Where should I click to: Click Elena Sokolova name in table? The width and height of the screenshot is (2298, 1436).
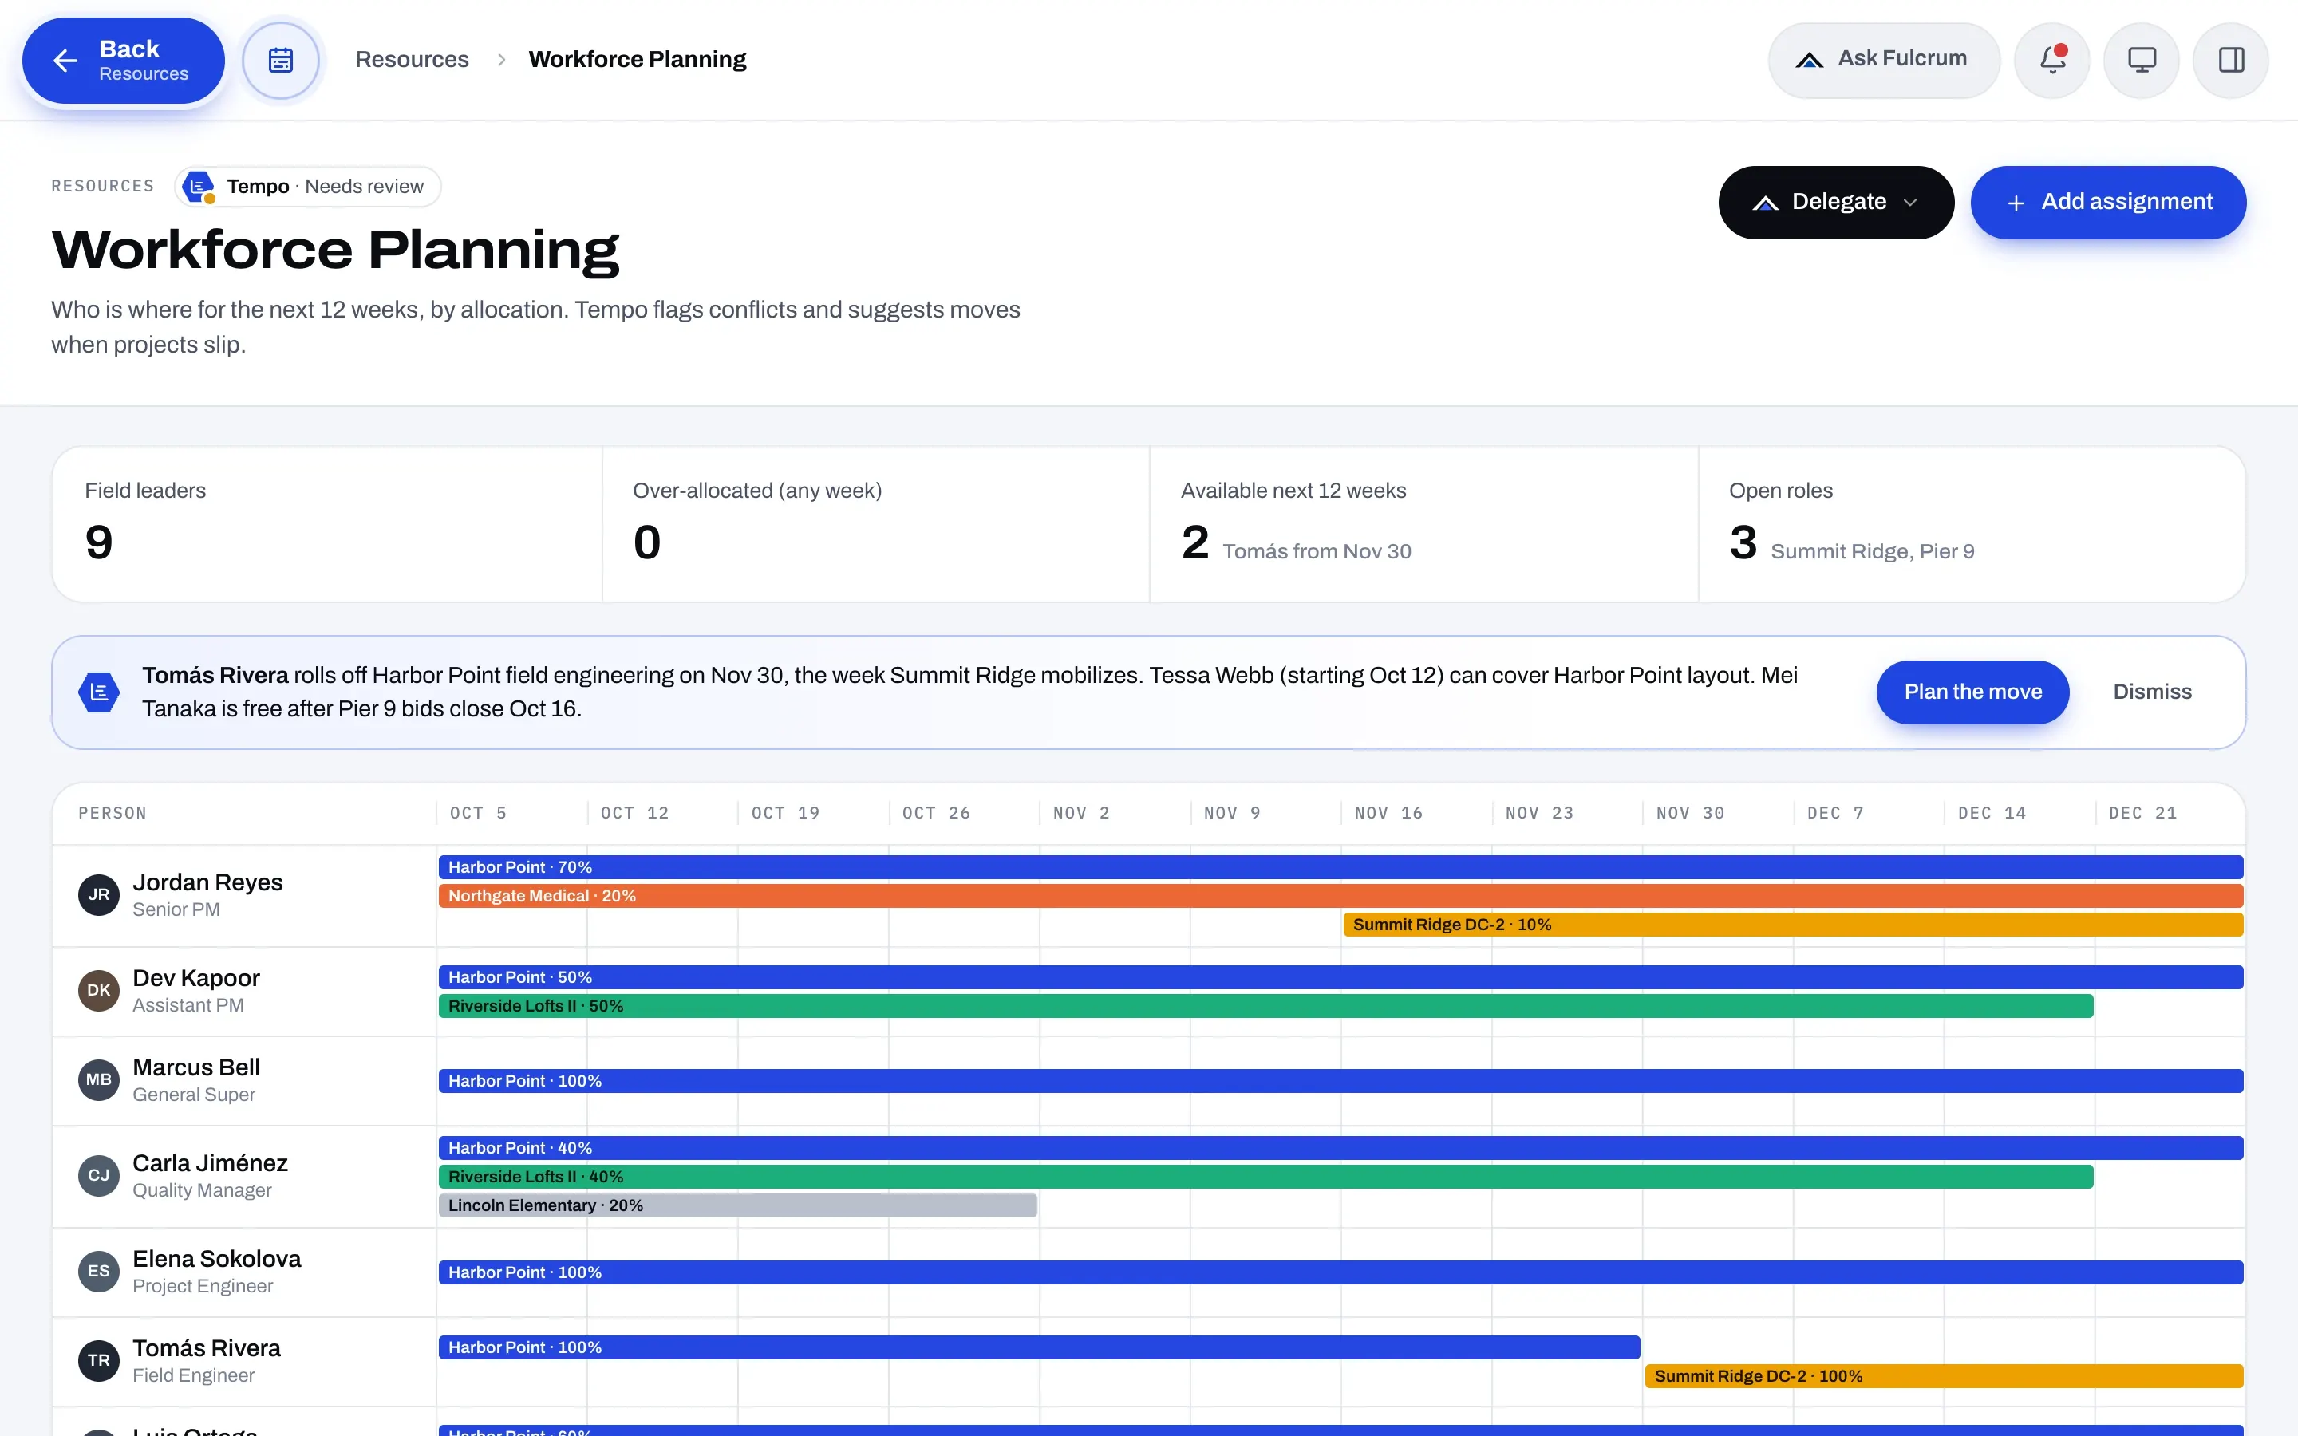click(x=216, y=1258)
